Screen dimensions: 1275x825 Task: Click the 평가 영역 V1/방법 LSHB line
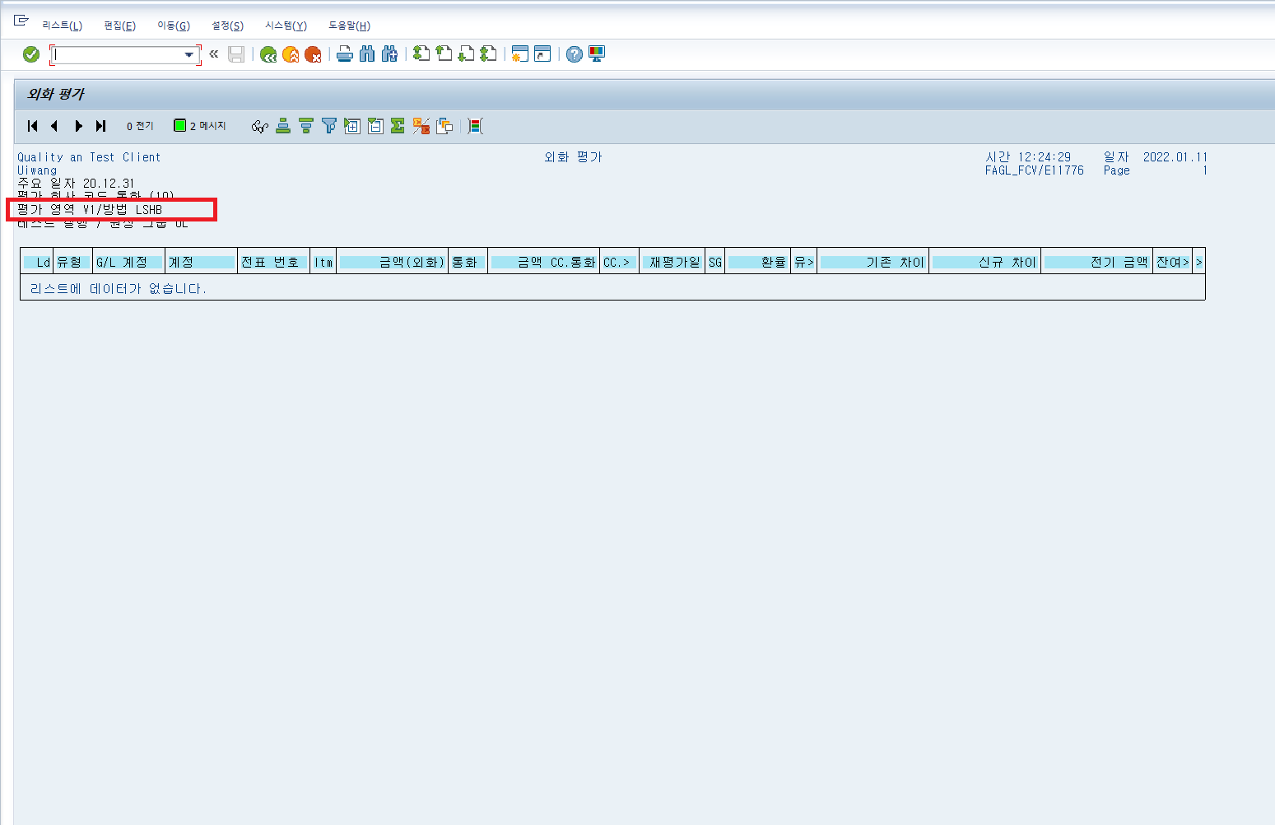(x=91, y=210)
